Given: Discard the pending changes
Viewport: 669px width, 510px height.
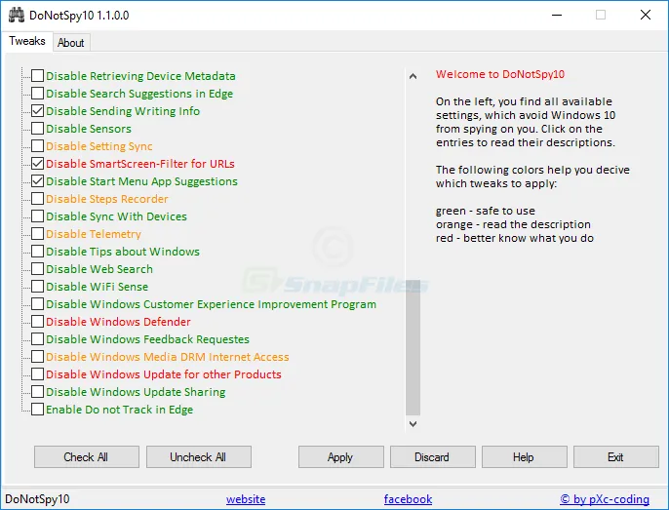Looking at the screenshot, I should (x=433, y=457).
